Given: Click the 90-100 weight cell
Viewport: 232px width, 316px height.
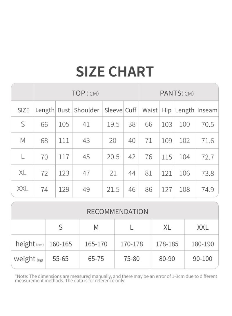Looking at the screenshot, I should tap(202, 259).
